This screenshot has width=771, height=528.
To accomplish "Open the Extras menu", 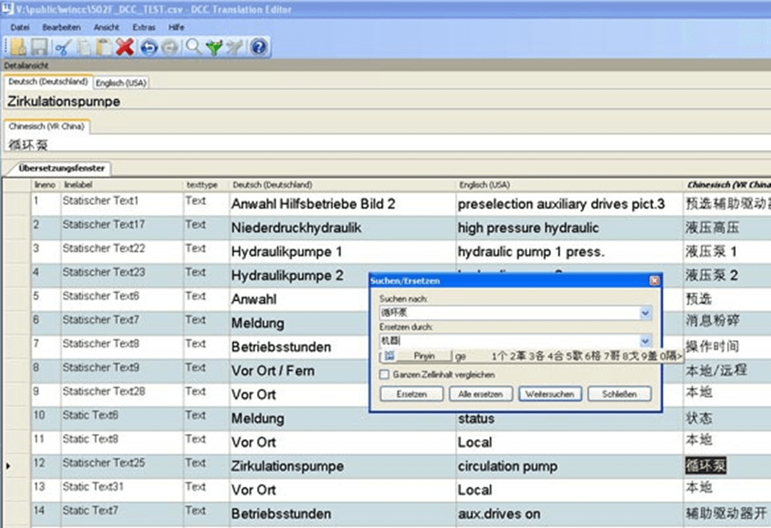I will point(144,27).
